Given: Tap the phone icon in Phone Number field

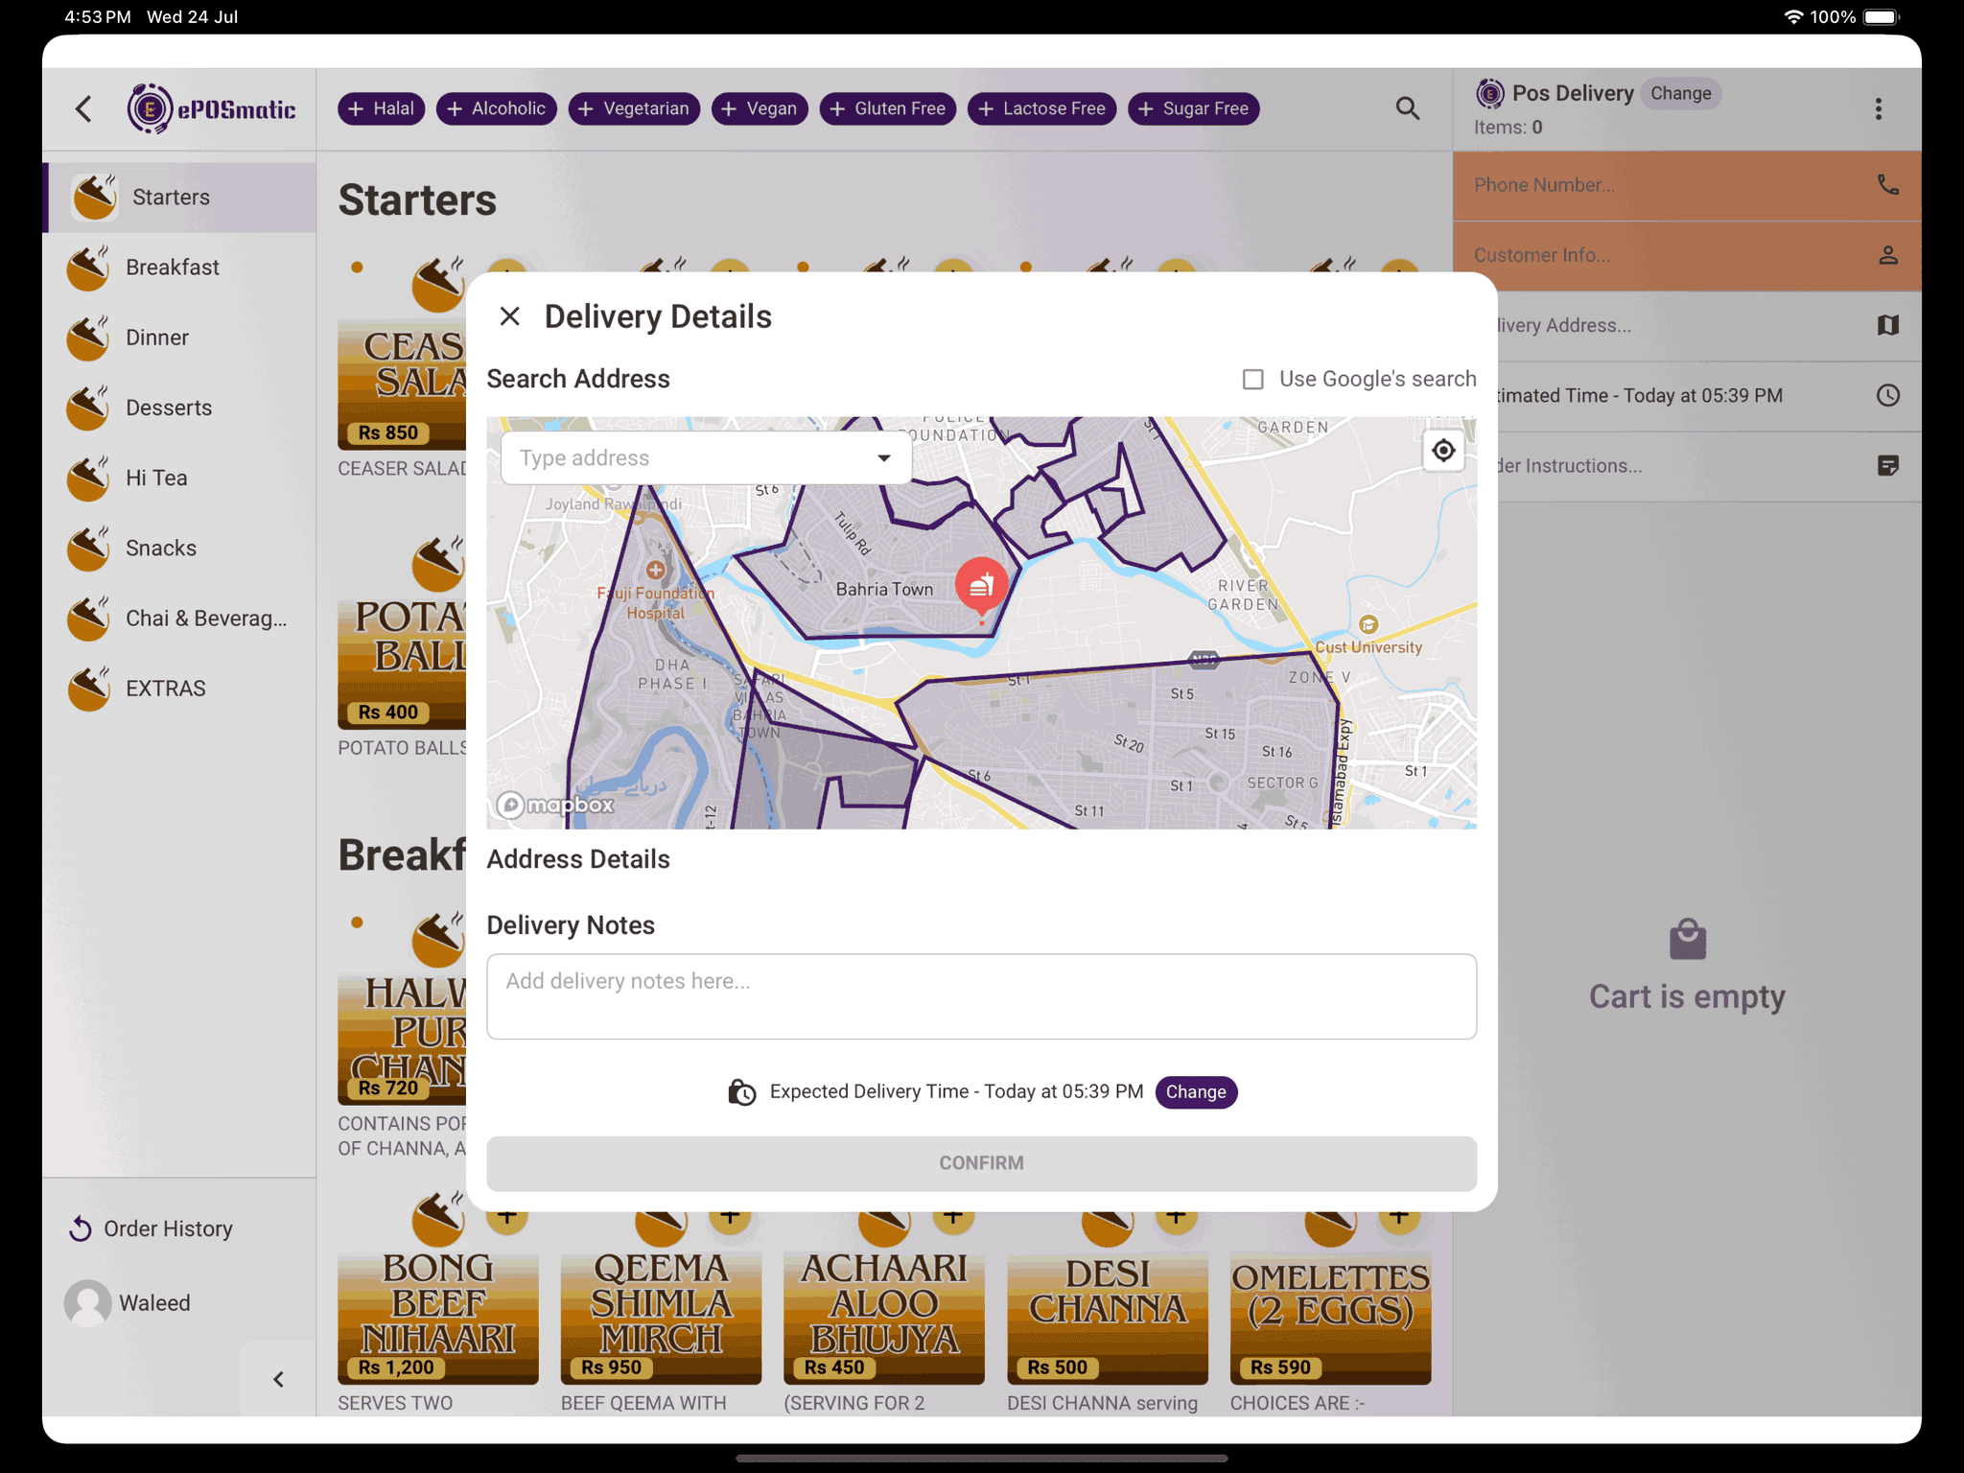Looking at the screenshot, I should point(1887,185).
